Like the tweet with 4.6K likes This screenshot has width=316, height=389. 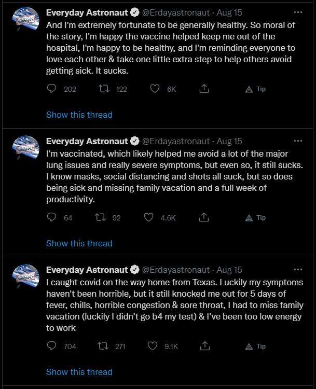(x=148, y=217)
